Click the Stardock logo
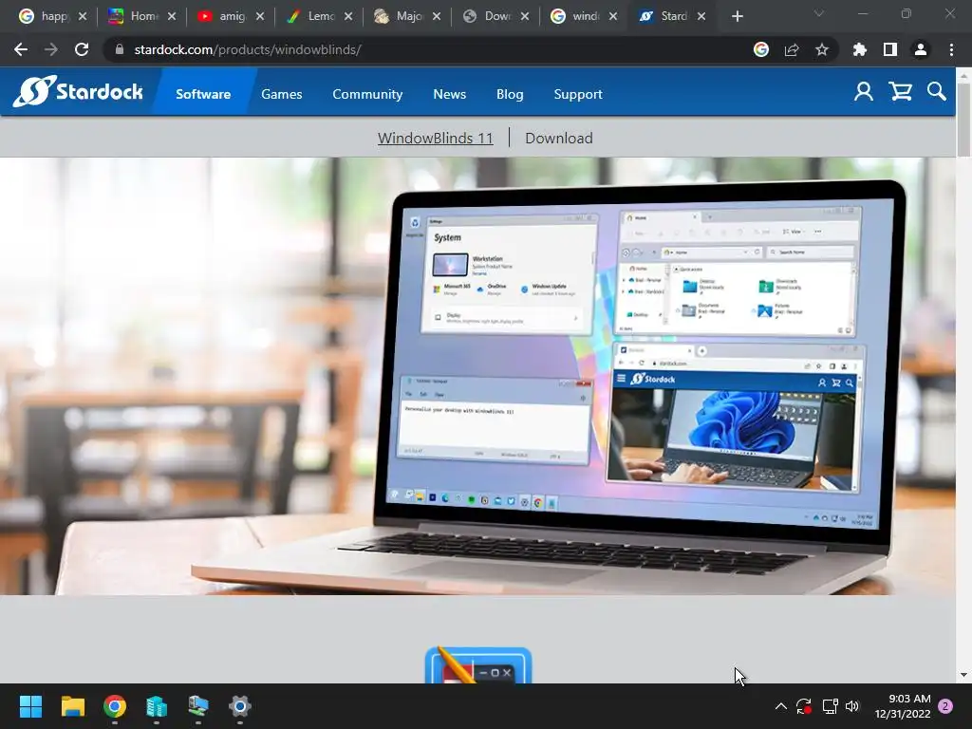This screenshot has width=972, height=729. 78,92
